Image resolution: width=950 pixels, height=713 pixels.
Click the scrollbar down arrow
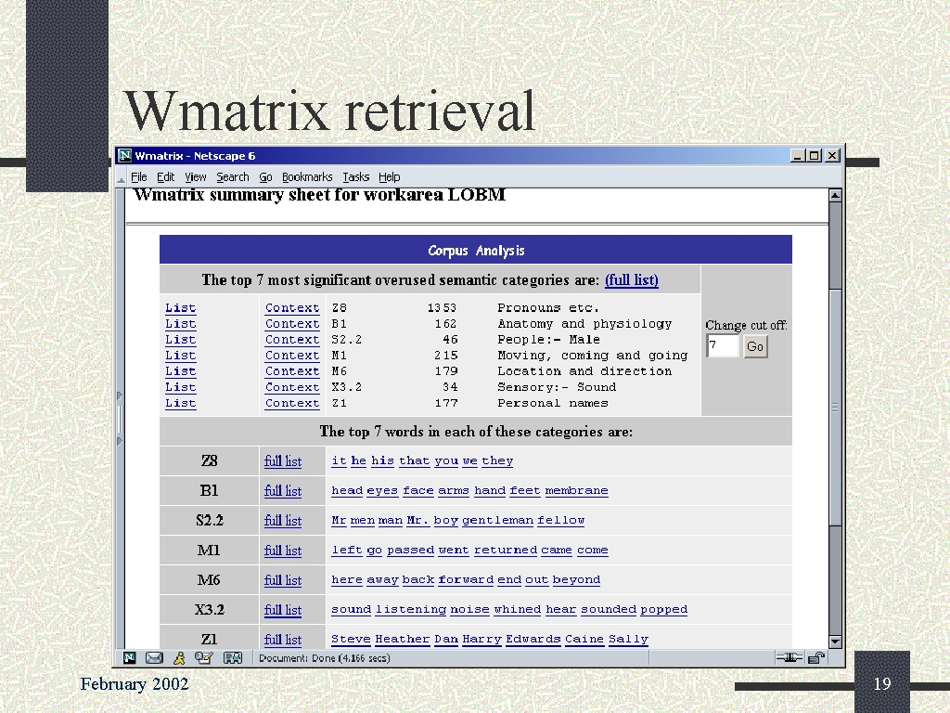[835, 642]
